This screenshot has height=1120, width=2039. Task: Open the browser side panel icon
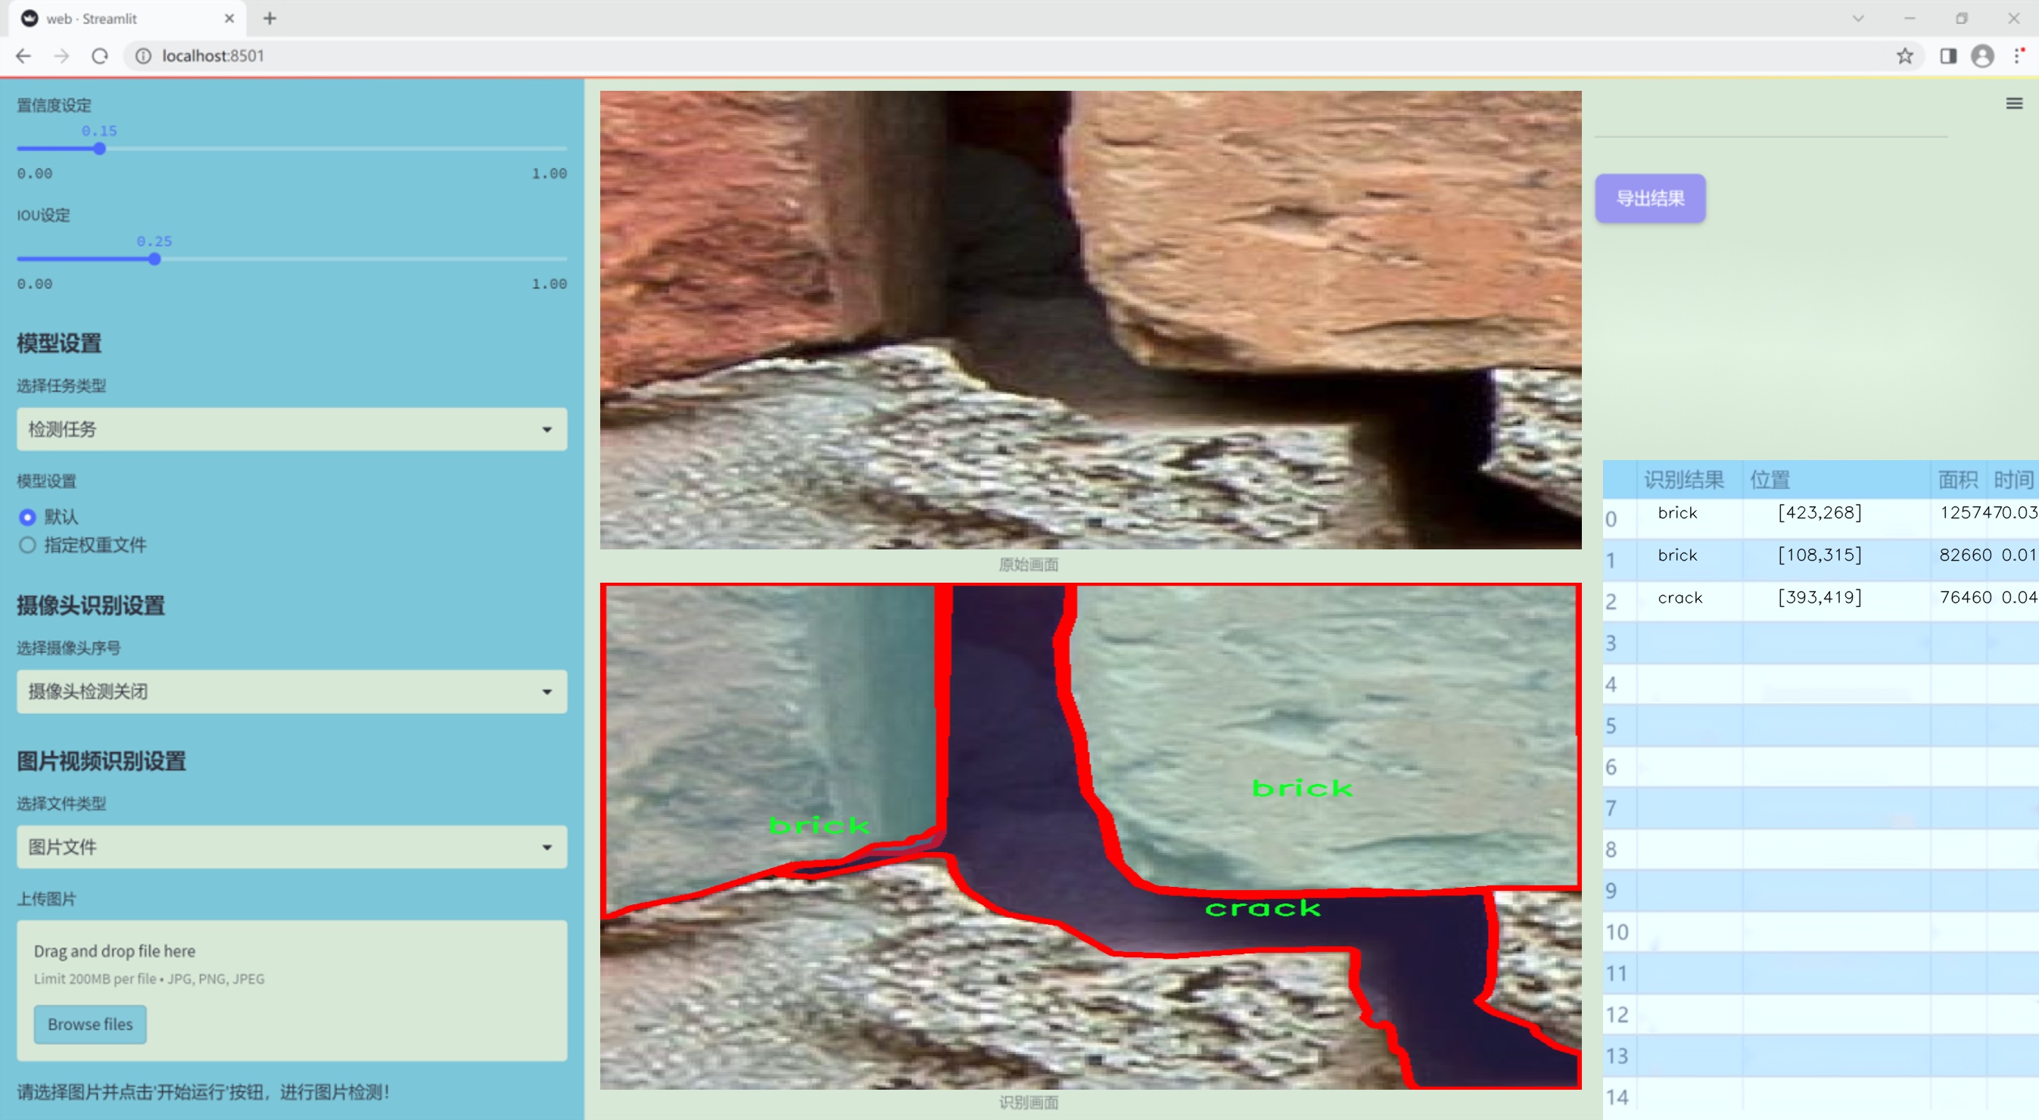[1948, 56]
